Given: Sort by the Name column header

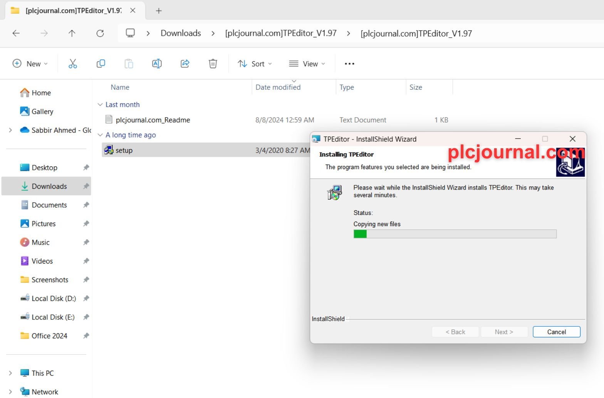Looking at the screenshot, I should [120, 87].
